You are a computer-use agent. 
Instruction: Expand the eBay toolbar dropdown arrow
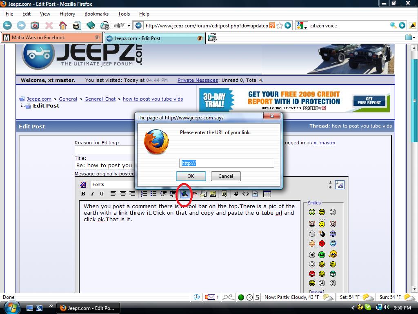coord(129,25)
